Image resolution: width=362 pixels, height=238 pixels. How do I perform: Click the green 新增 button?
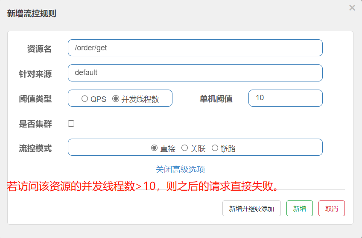(299, 209)
